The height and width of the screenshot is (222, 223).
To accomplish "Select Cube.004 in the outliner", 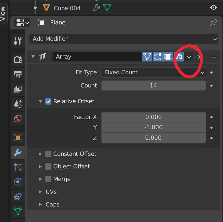I will click(67, 8).
